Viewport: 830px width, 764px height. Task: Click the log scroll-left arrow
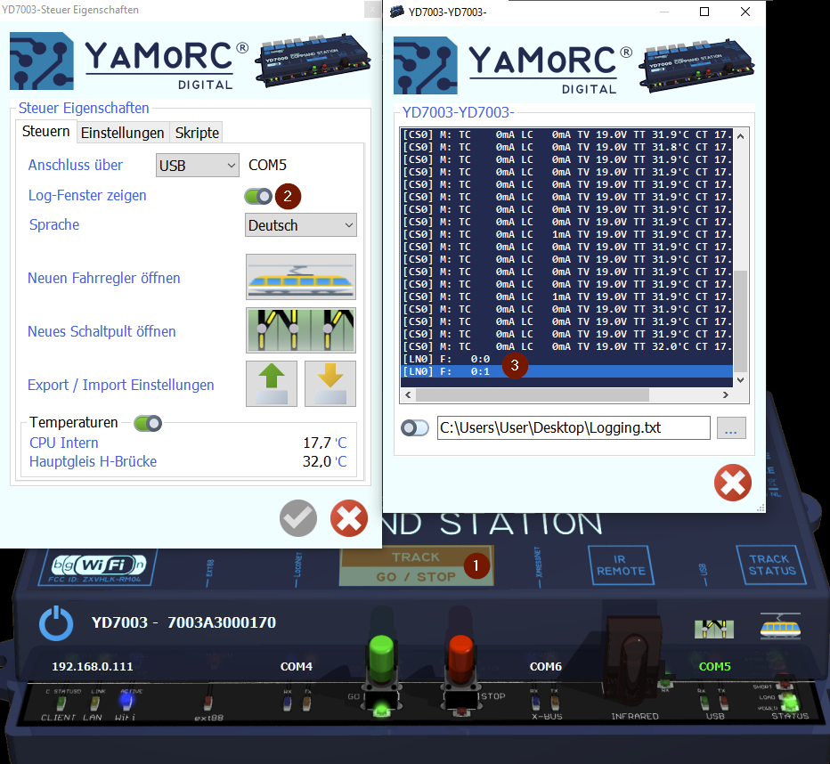coord(408,394)
